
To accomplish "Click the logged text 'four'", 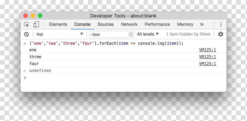I will coord(34,64).
